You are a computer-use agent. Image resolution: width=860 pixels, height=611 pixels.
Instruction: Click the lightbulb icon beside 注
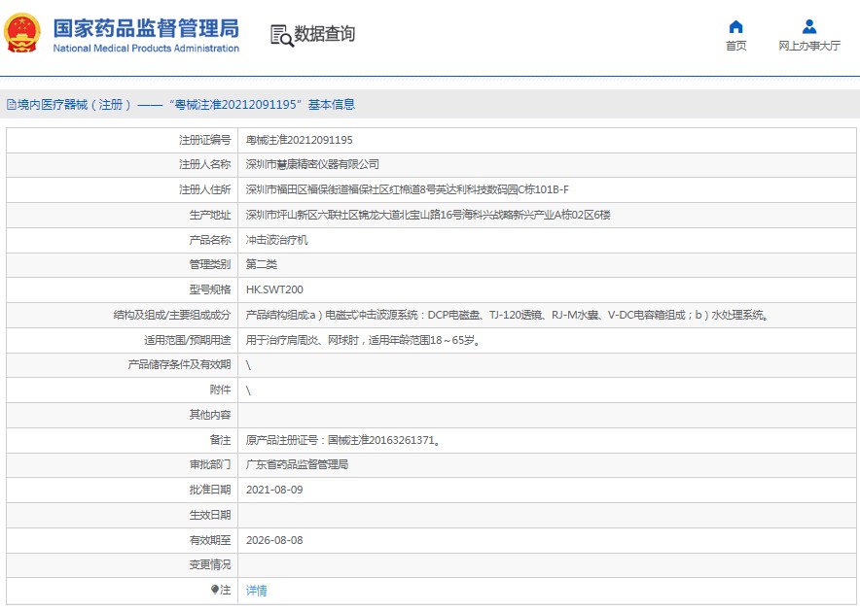(215, 590)
